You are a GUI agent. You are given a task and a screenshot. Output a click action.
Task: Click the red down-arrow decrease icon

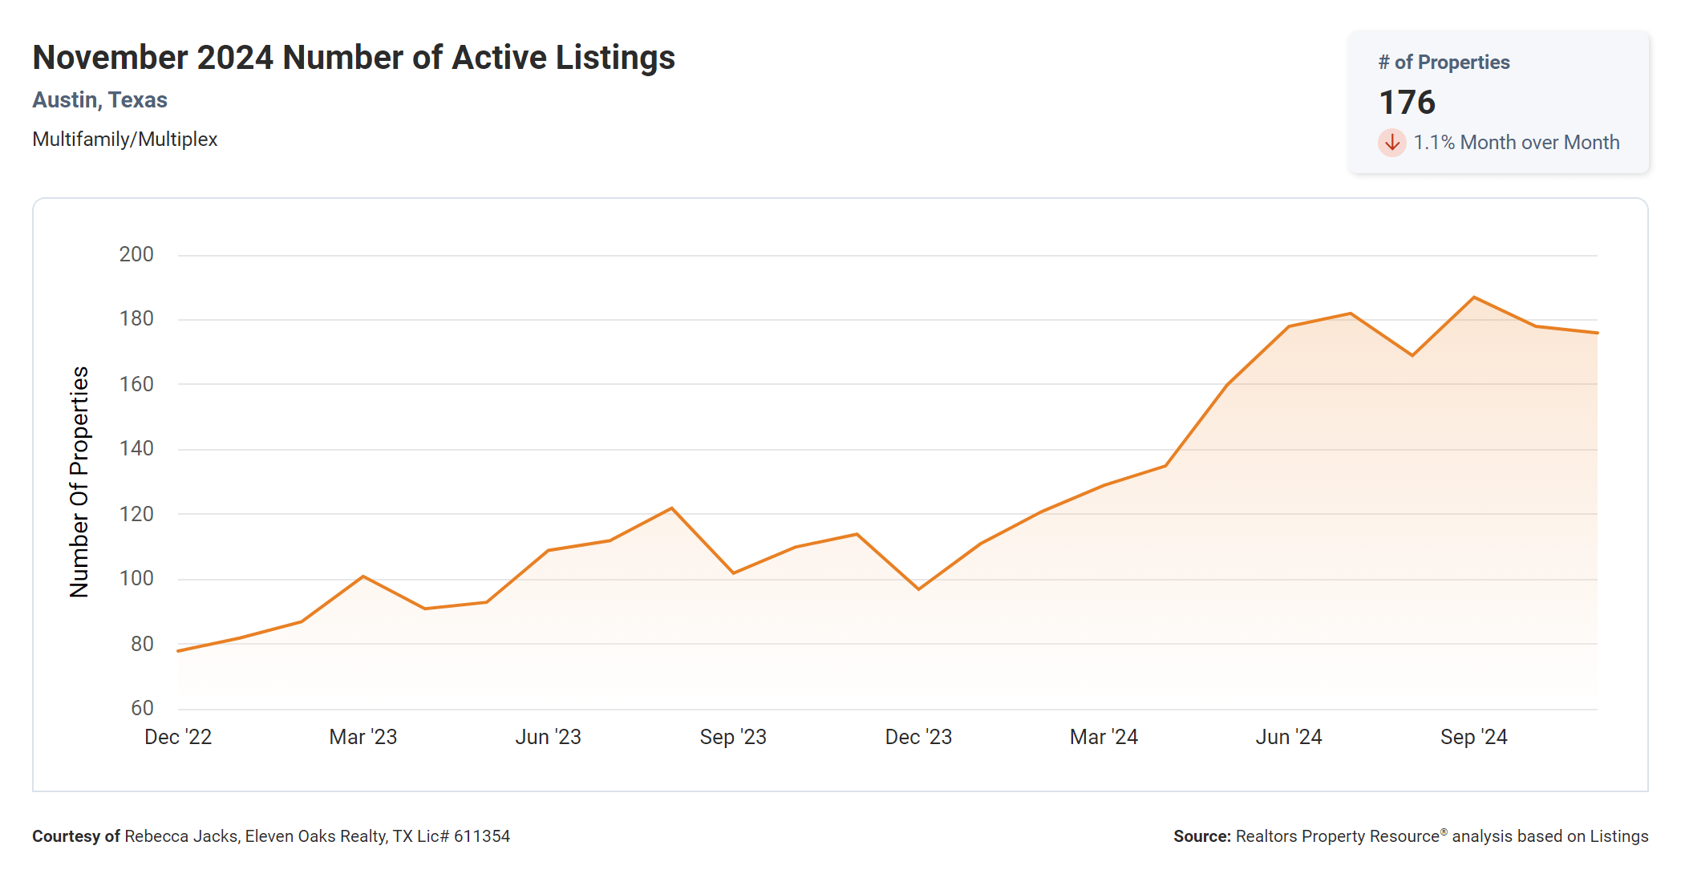[1392, 143]
